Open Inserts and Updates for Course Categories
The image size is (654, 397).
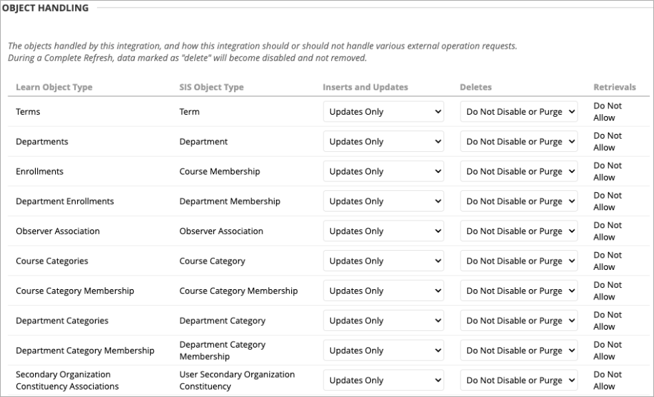pyautogui.click(x=383, y=261)
